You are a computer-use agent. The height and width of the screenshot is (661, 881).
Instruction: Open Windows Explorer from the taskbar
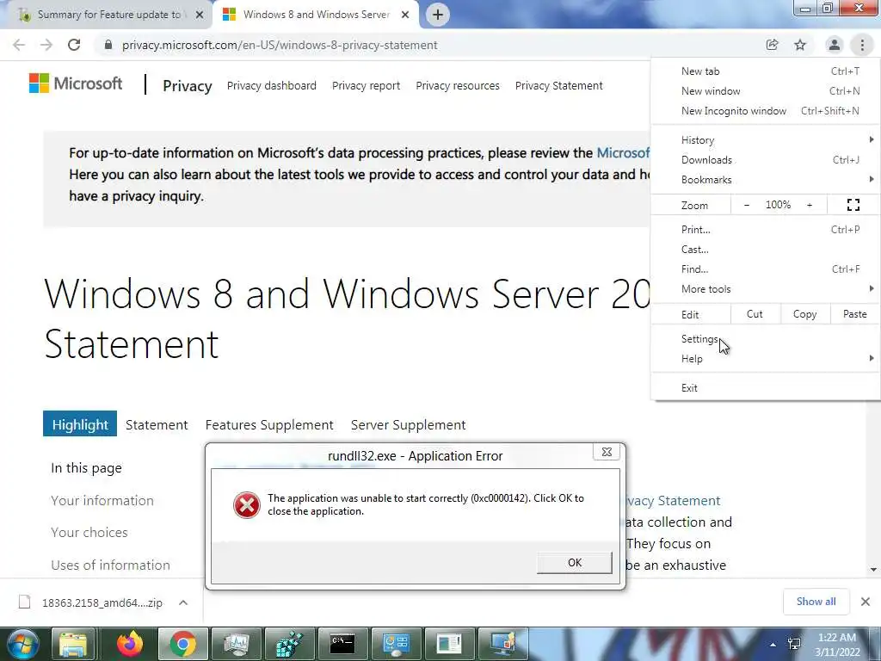(73, 644)
